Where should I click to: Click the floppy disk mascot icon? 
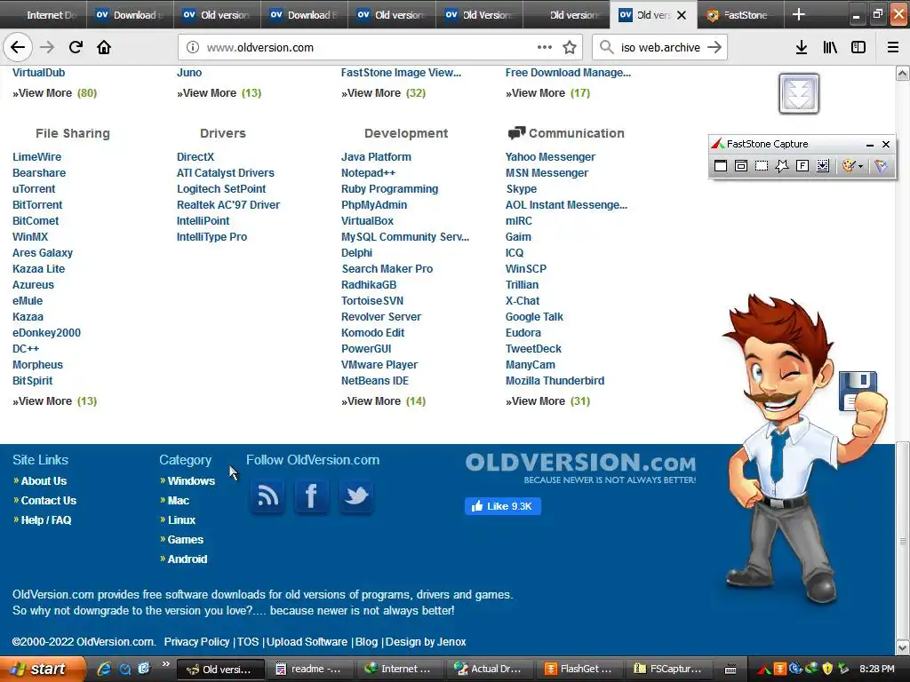[x=858, y=391]
